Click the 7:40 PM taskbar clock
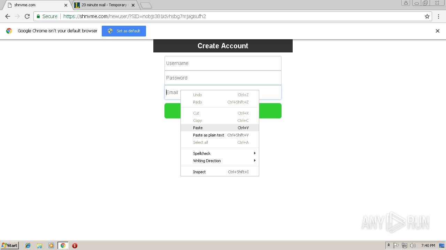 (428, 245)
